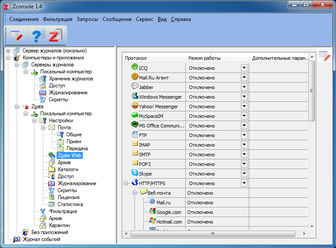
Task: Select Карантин in the tree
Action: click(59, 225)
